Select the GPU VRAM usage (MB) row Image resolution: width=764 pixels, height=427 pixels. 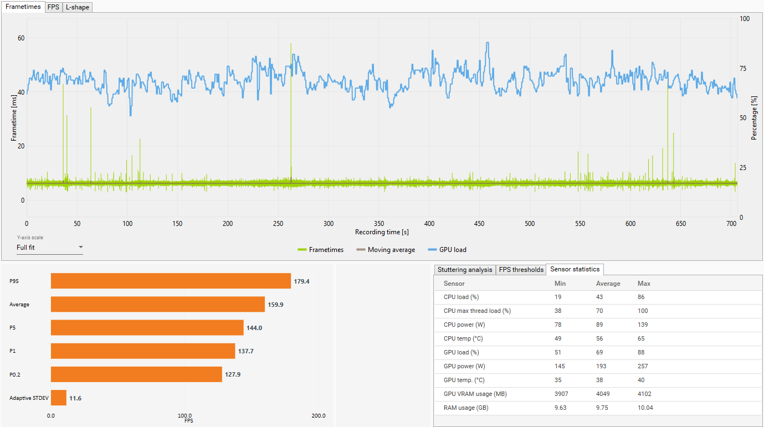[597, 394]
